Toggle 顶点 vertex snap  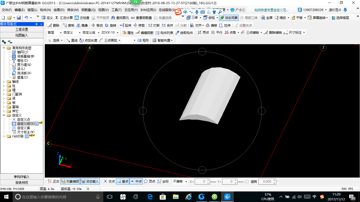pyautogui.click(x=149, y=181)
